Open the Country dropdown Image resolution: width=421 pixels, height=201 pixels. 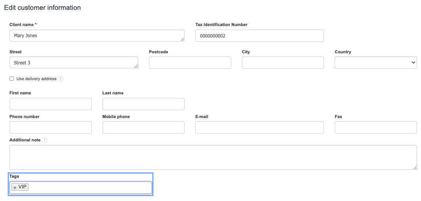click(375, 62)
